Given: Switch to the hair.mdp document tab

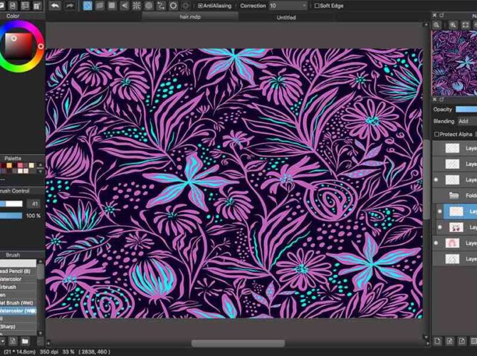Looking at the screenshot, I should pyautogui.click(x=190, y=17).
